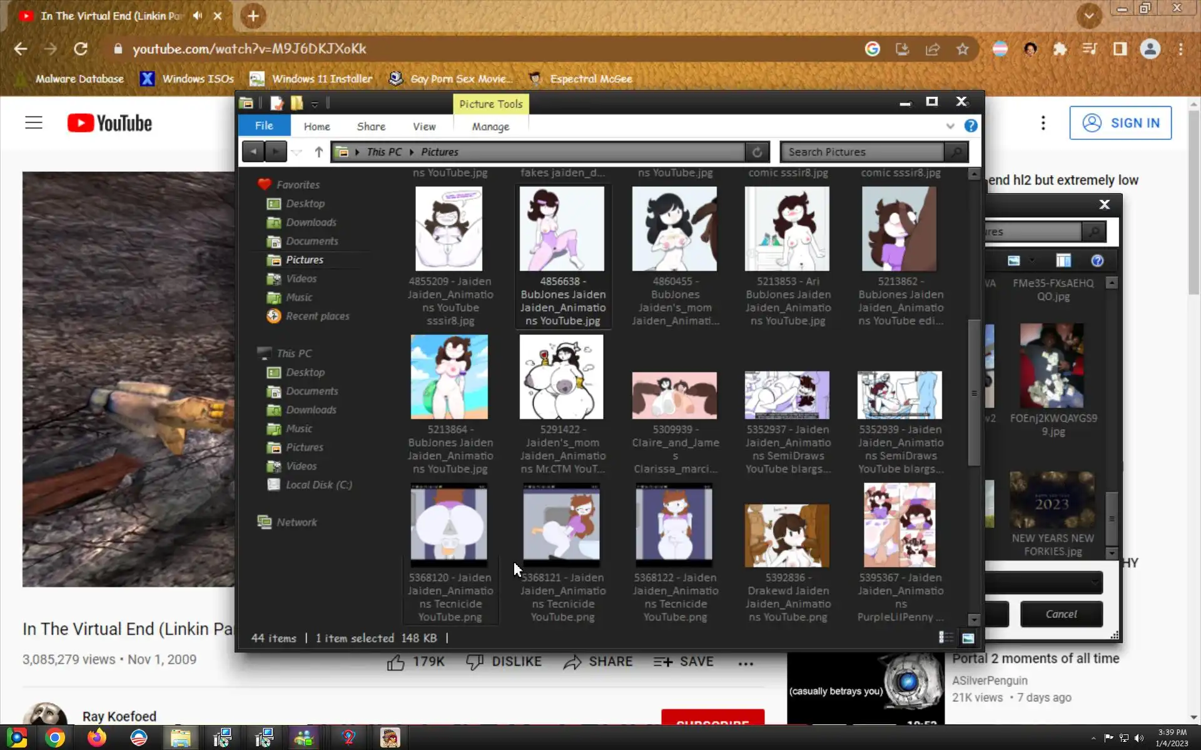1201x750 pixels.
Task: Expand the This PC breadcrumb chevron
Action: [x=412, y=152]
